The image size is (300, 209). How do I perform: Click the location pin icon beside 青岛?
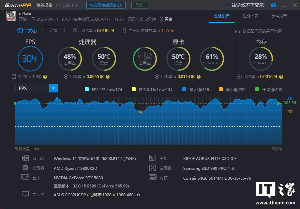pyautogui.click(x=162, y=19)
